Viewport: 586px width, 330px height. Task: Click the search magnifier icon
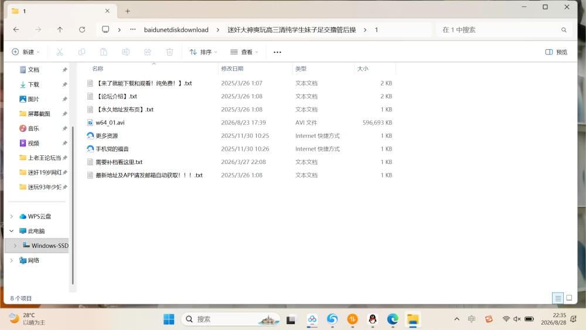point(564,30)
